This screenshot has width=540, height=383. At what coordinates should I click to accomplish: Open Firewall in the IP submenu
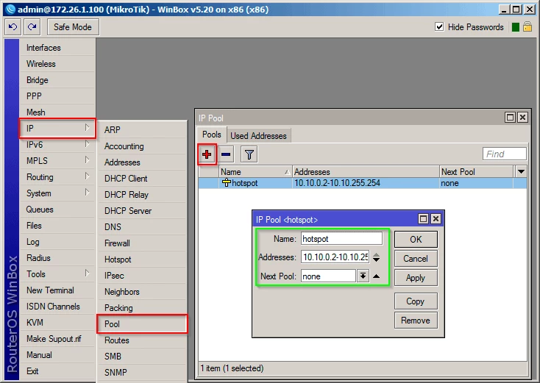[x=142, y=243]
